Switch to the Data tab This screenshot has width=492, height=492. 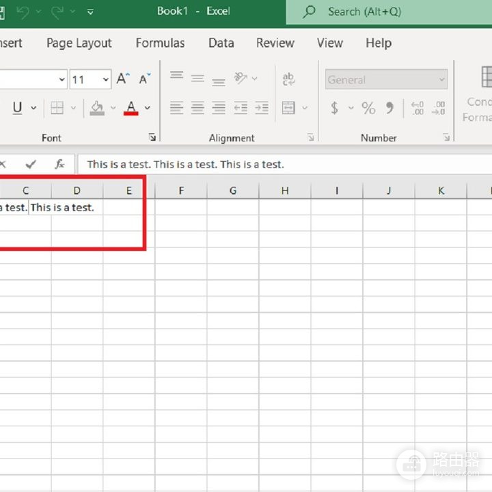[221, 43]
